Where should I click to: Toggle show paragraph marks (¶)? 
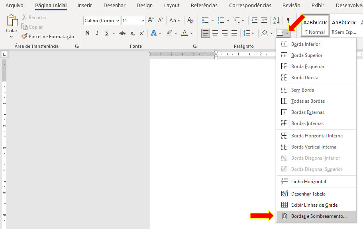pos(289,20)
